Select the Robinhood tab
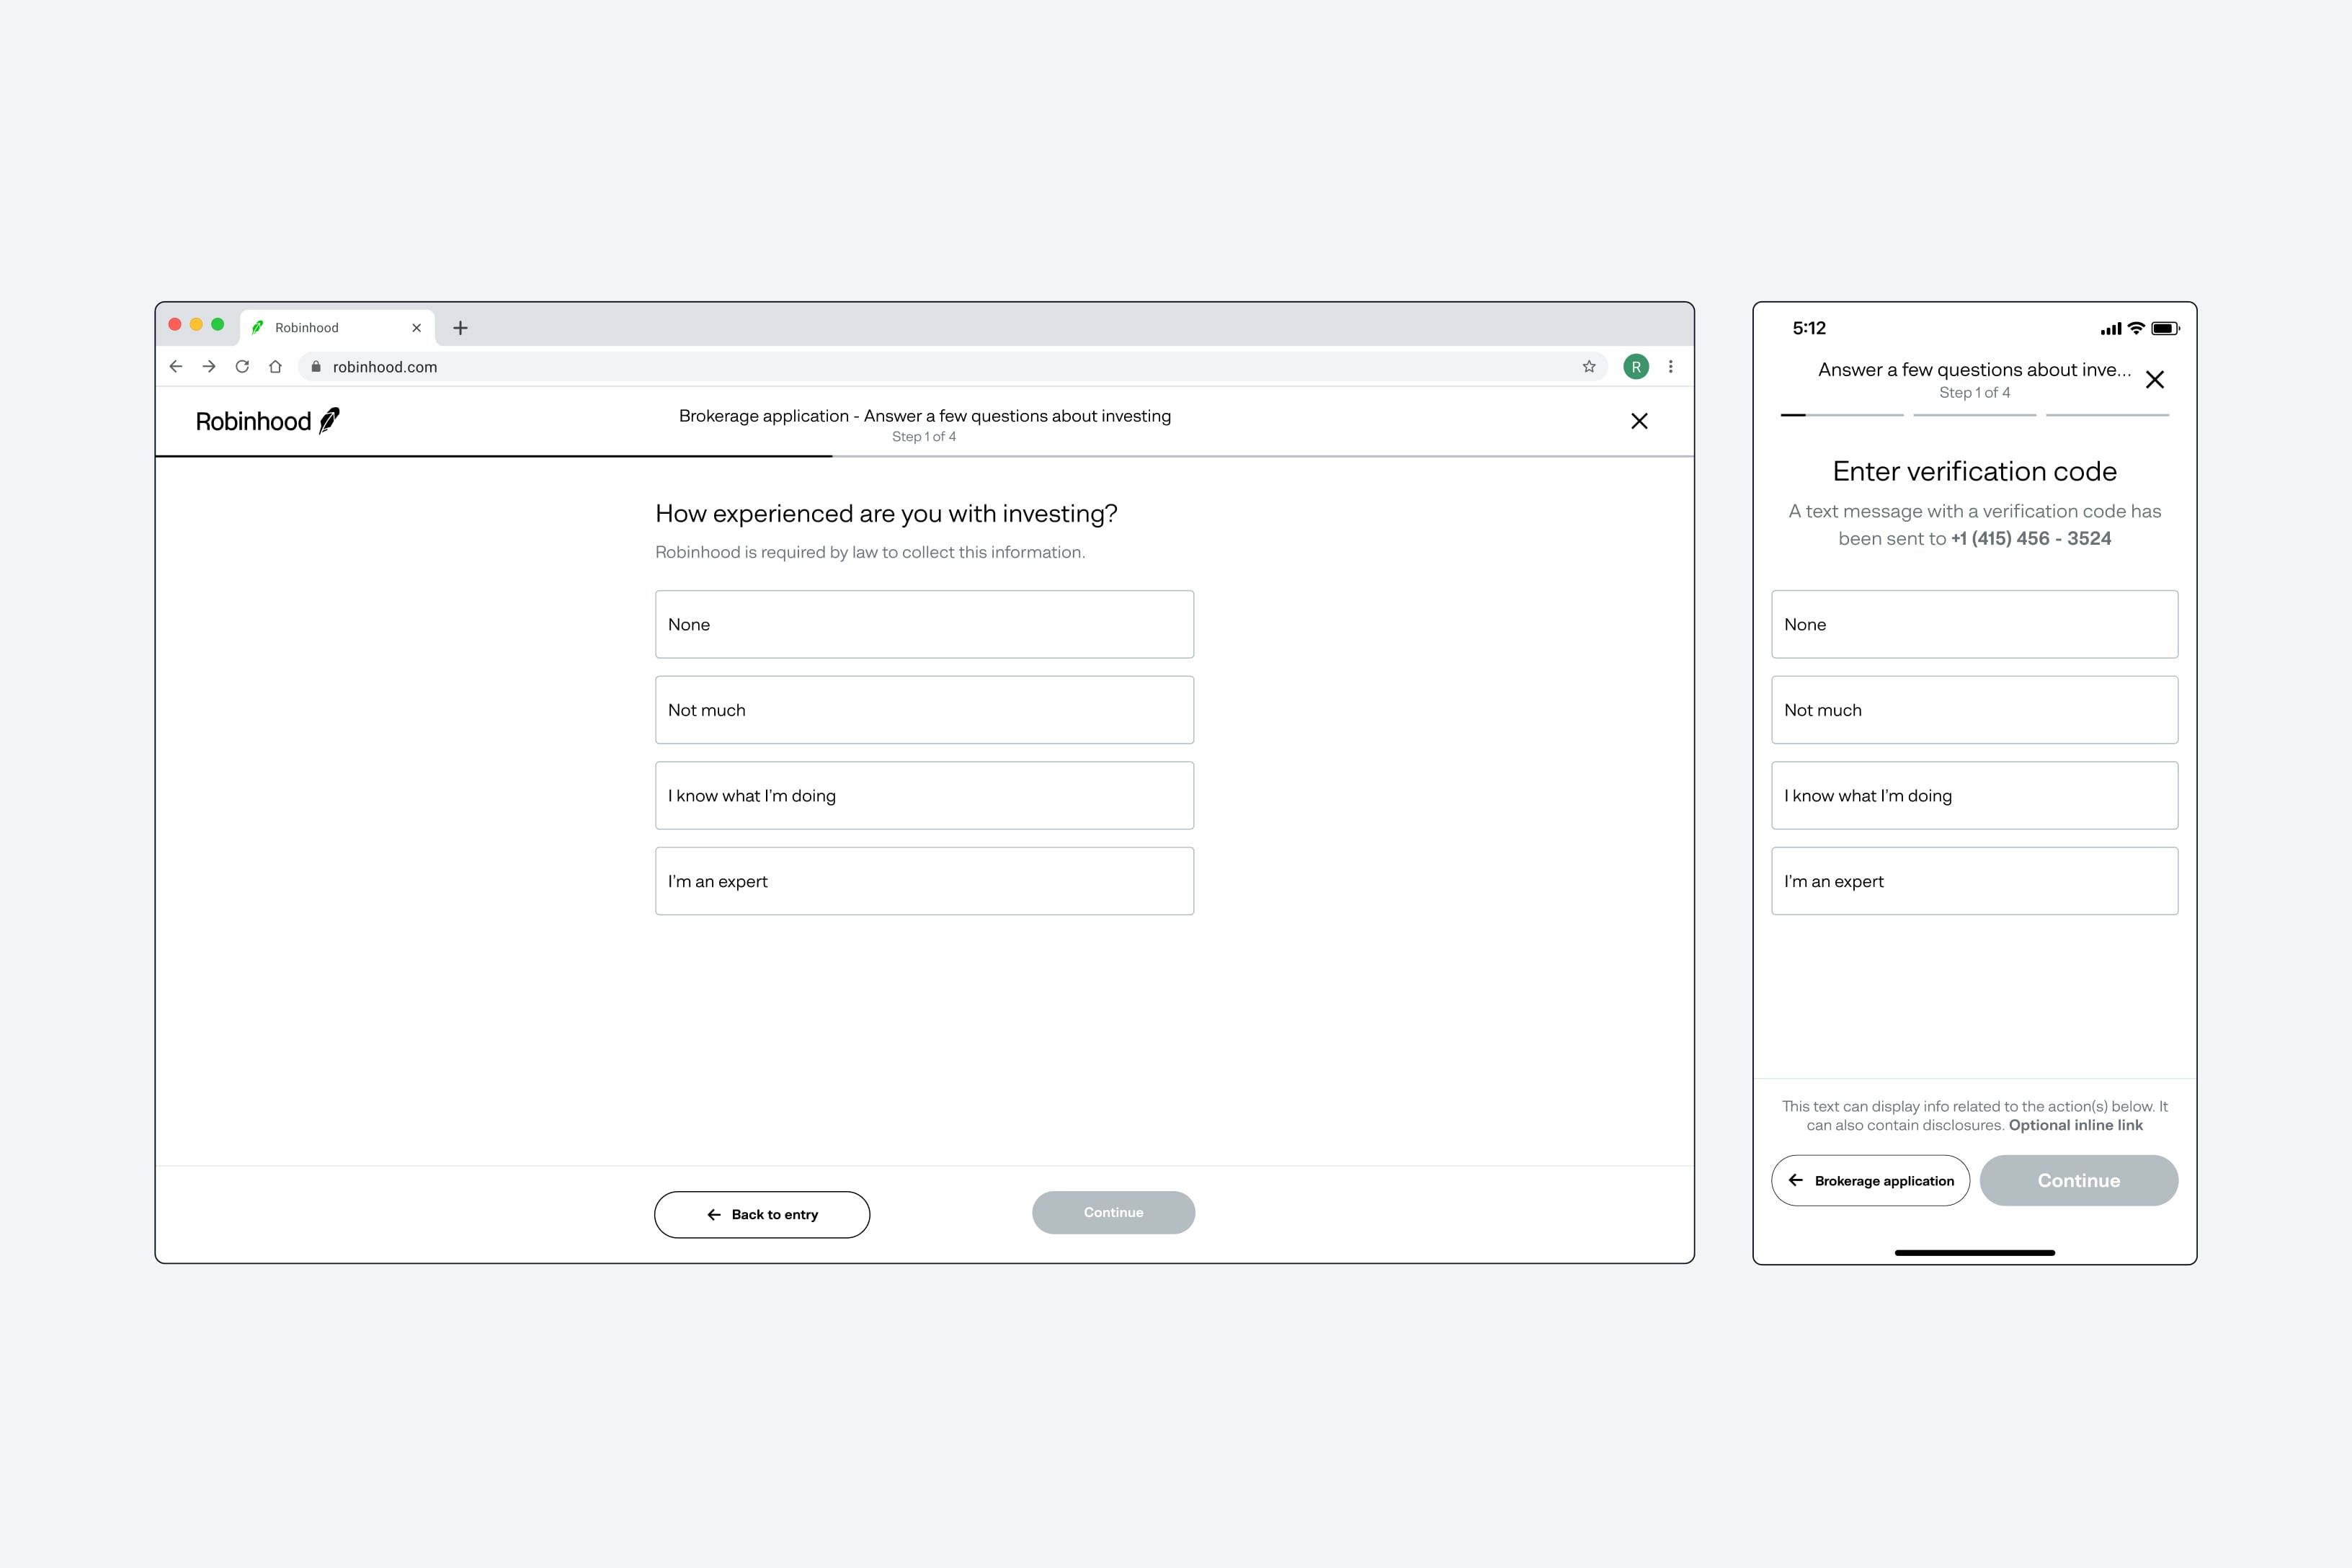2352x1568 pixels. tap(337, 328)
